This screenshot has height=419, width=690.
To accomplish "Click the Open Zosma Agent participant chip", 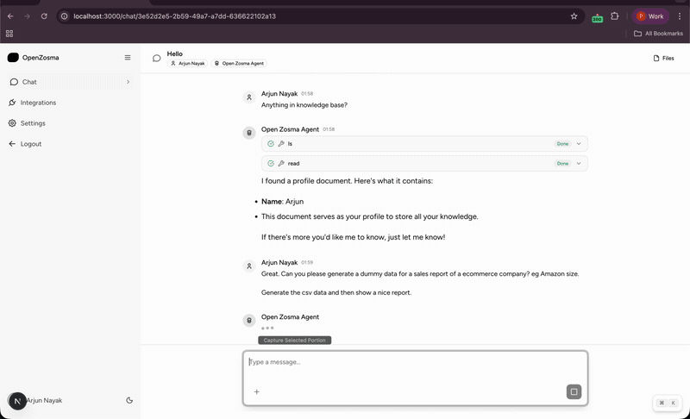I will 239,64.
